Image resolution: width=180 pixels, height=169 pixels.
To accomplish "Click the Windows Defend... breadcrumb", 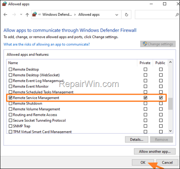I will 57,15.
